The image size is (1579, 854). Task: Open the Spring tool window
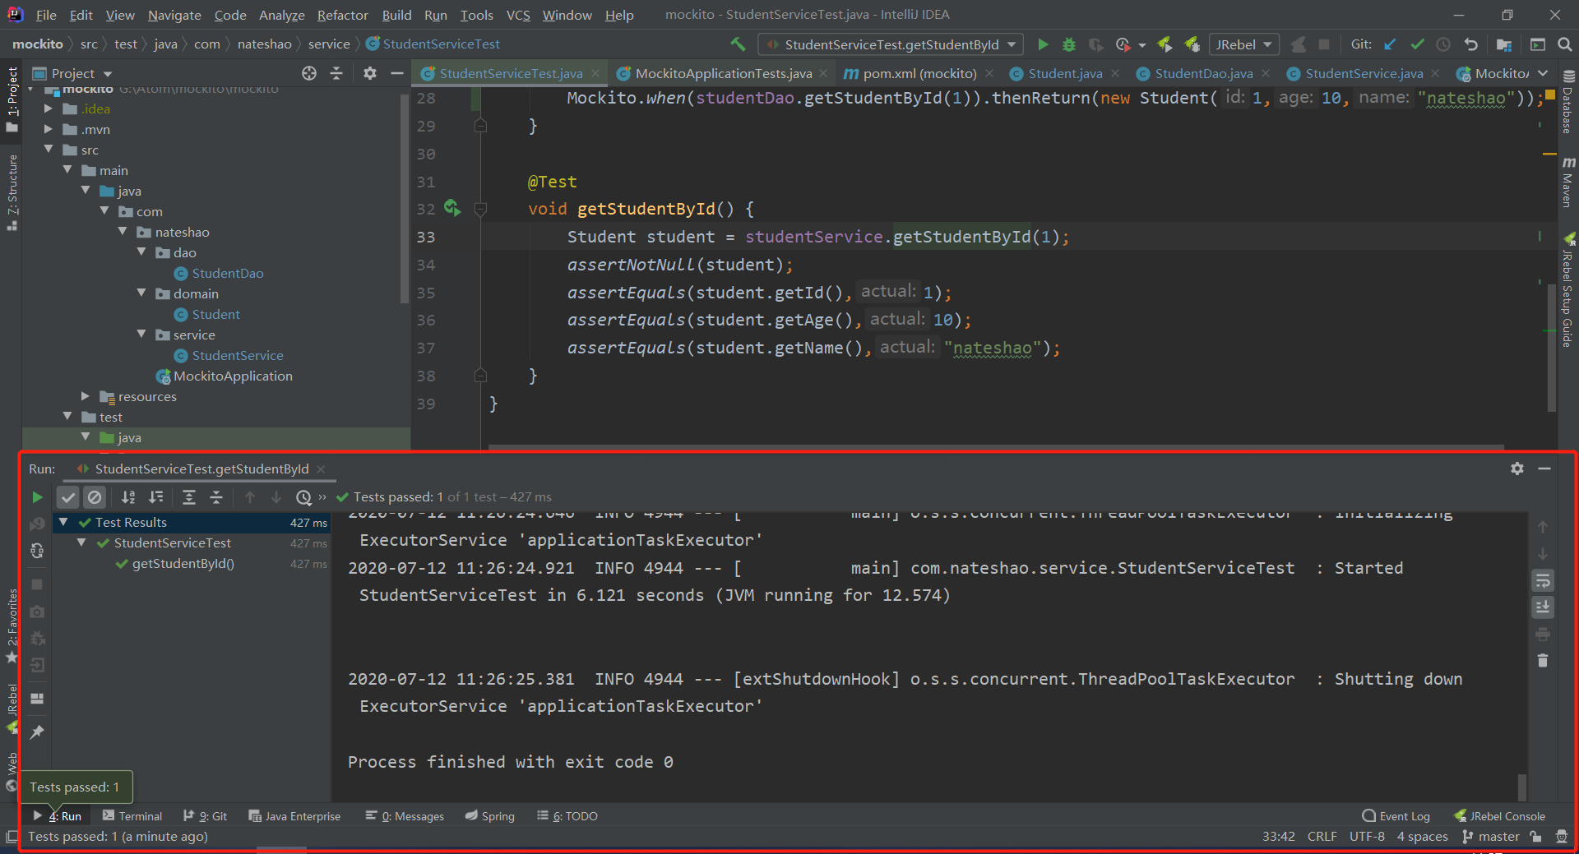coord(489,816)
